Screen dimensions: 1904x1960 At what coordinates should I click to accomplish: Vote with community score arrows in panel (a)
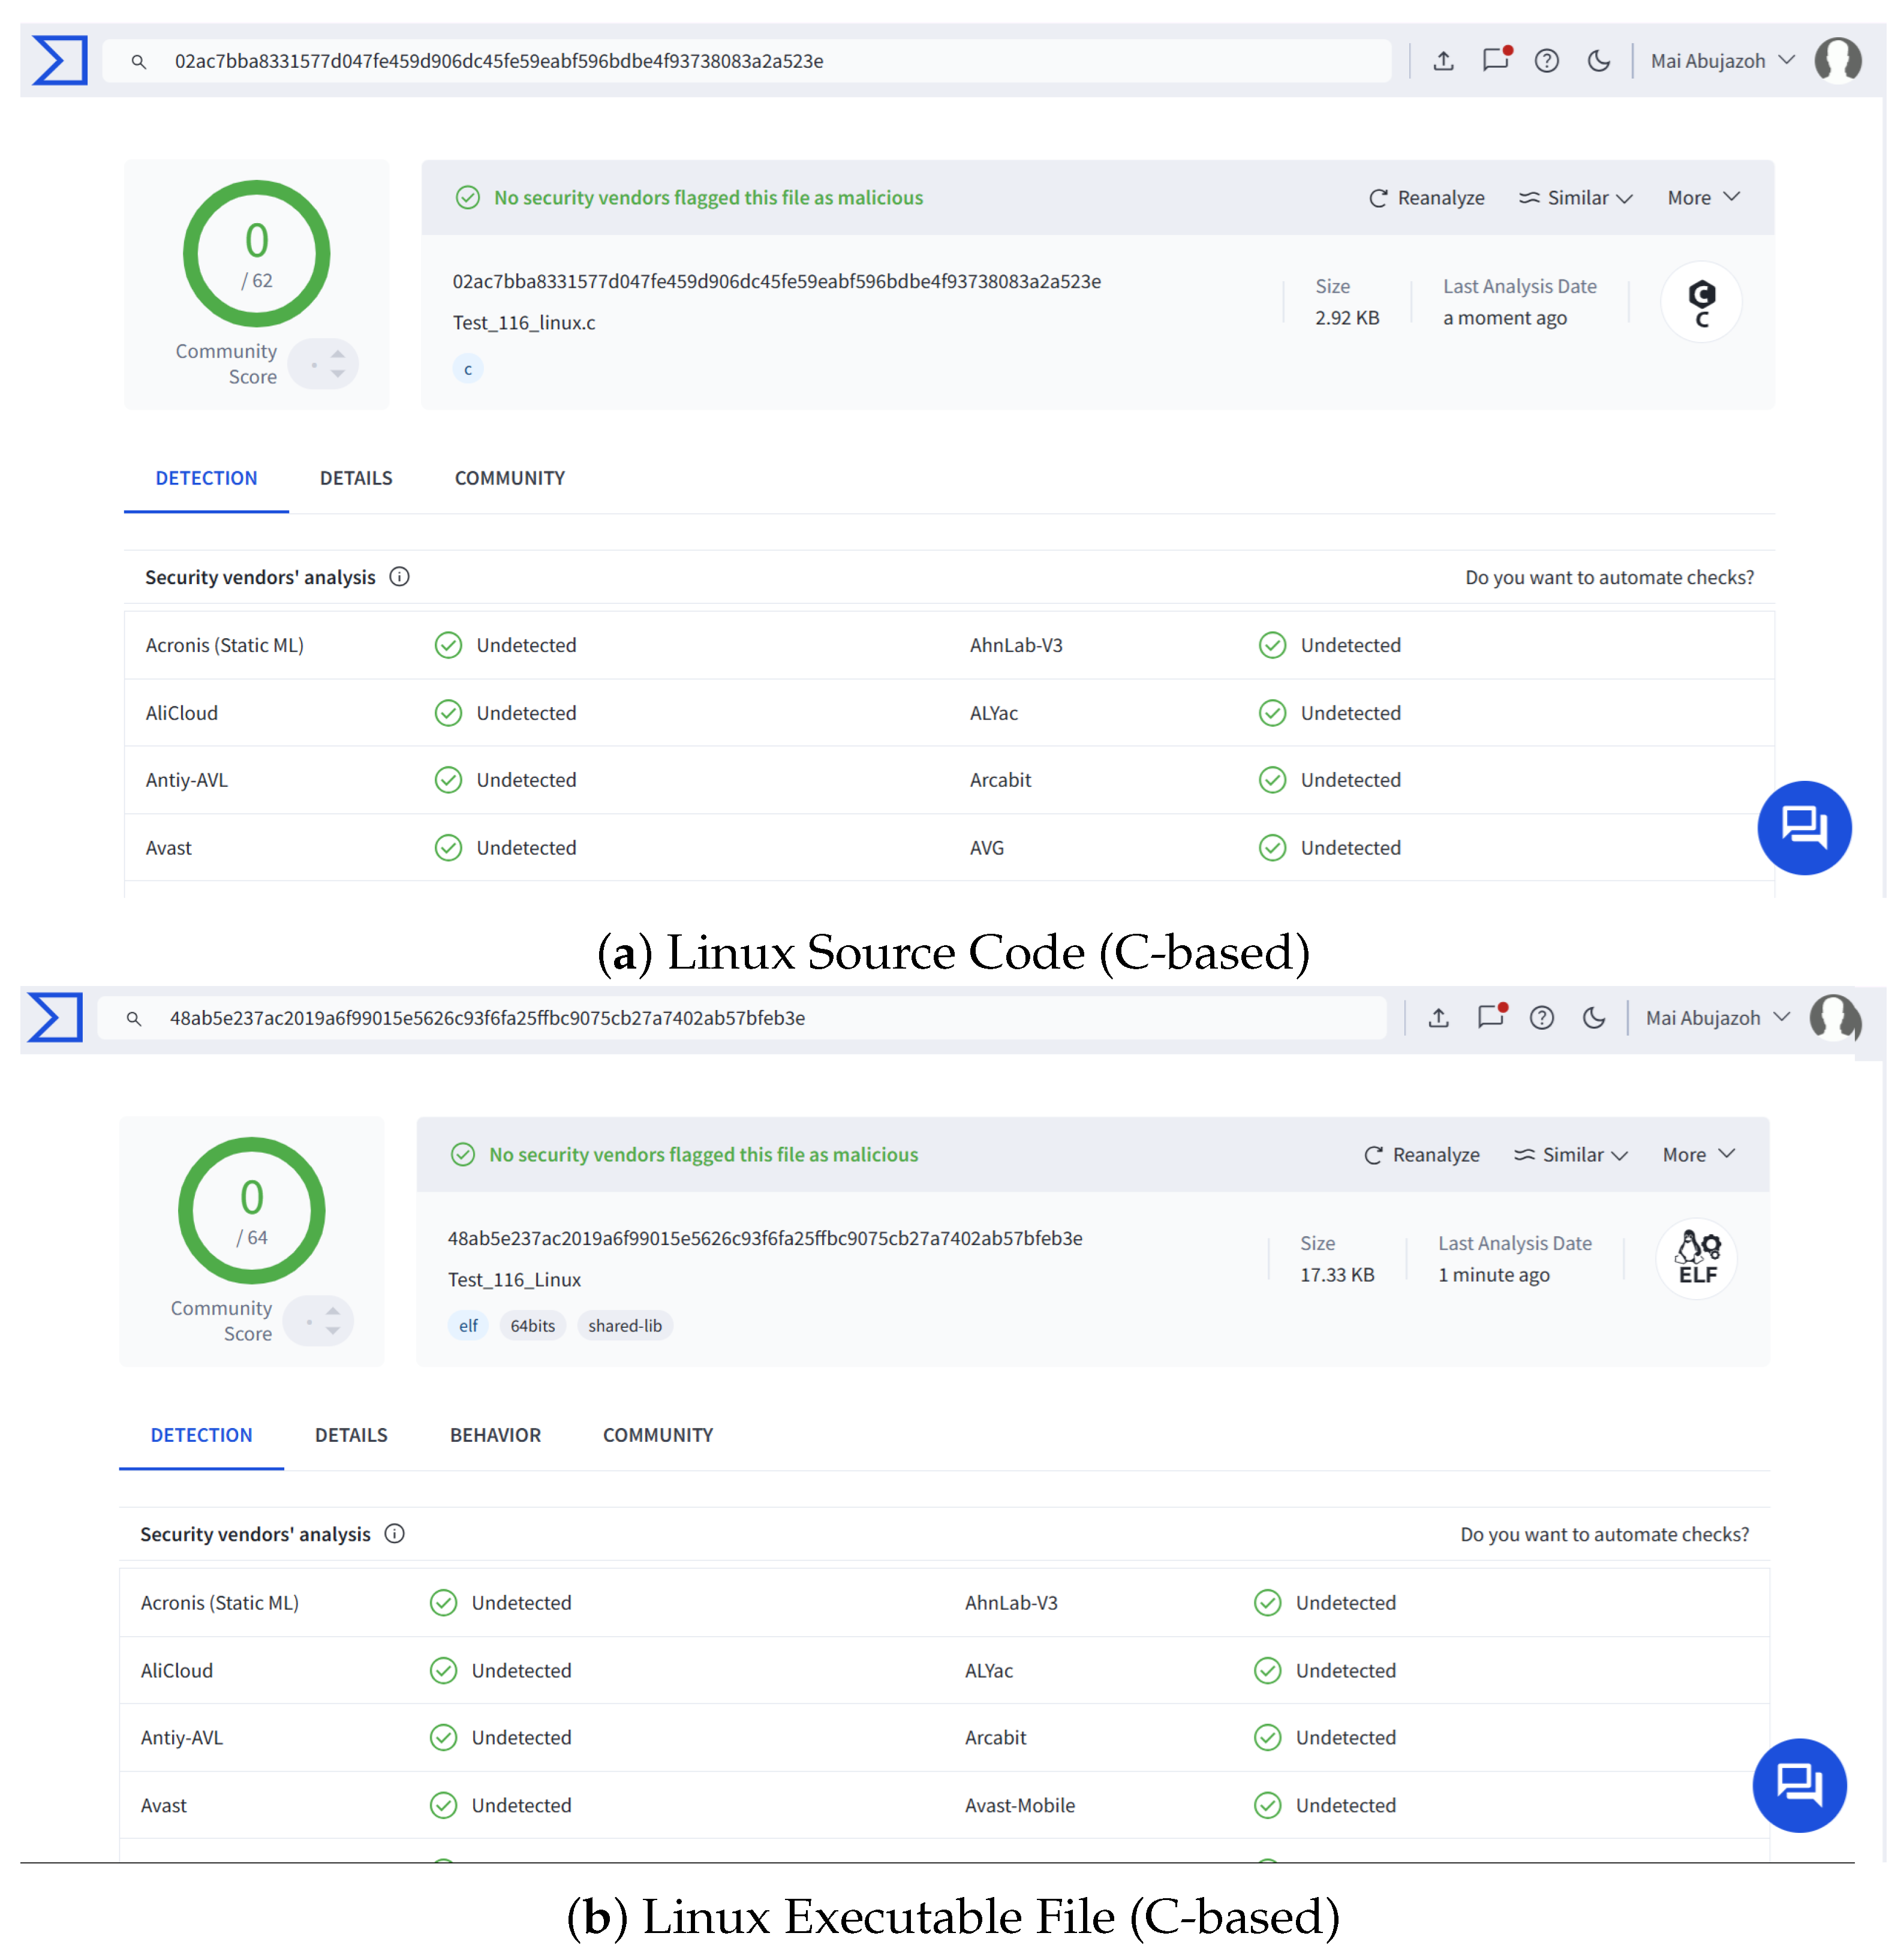pos(324,364)
